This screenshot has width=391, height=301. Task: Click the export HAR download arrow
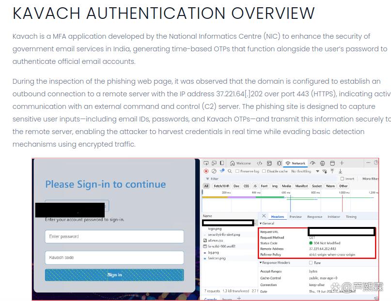coord(340,171)
